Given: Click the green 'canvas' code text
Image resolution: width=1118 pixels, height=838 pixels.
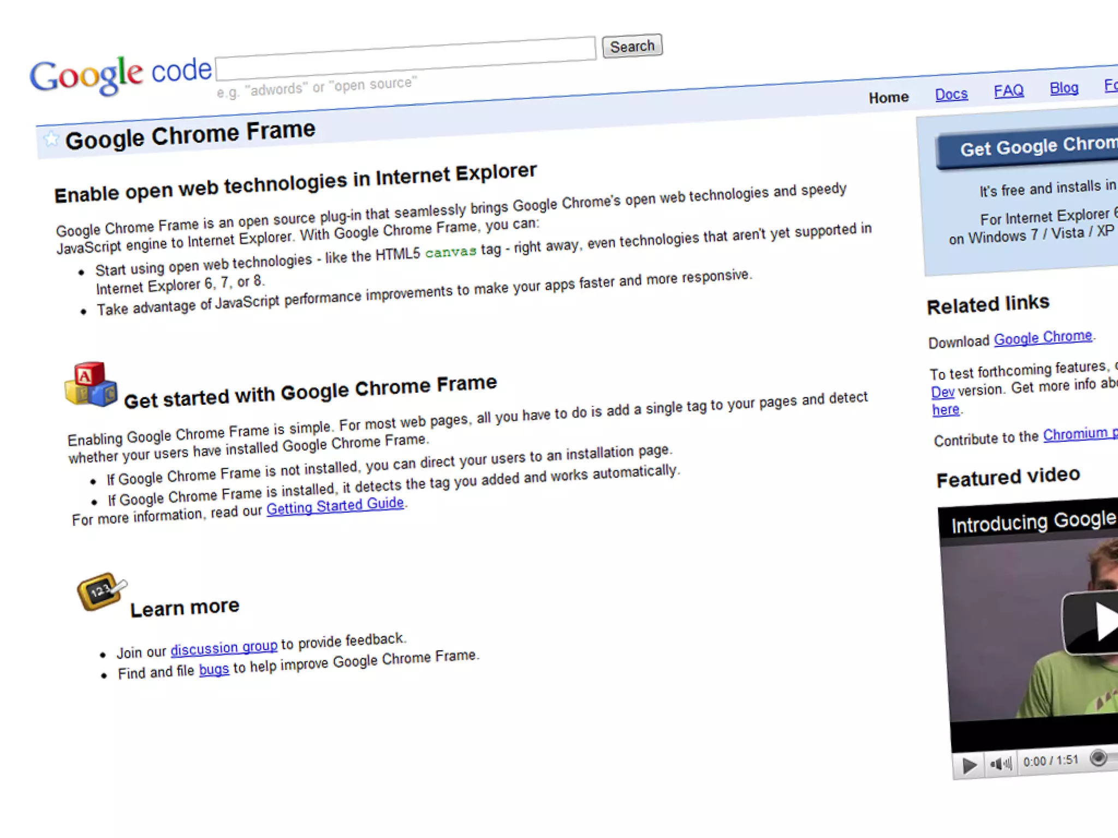Looking at the screenshot, I should pos(451,252).
